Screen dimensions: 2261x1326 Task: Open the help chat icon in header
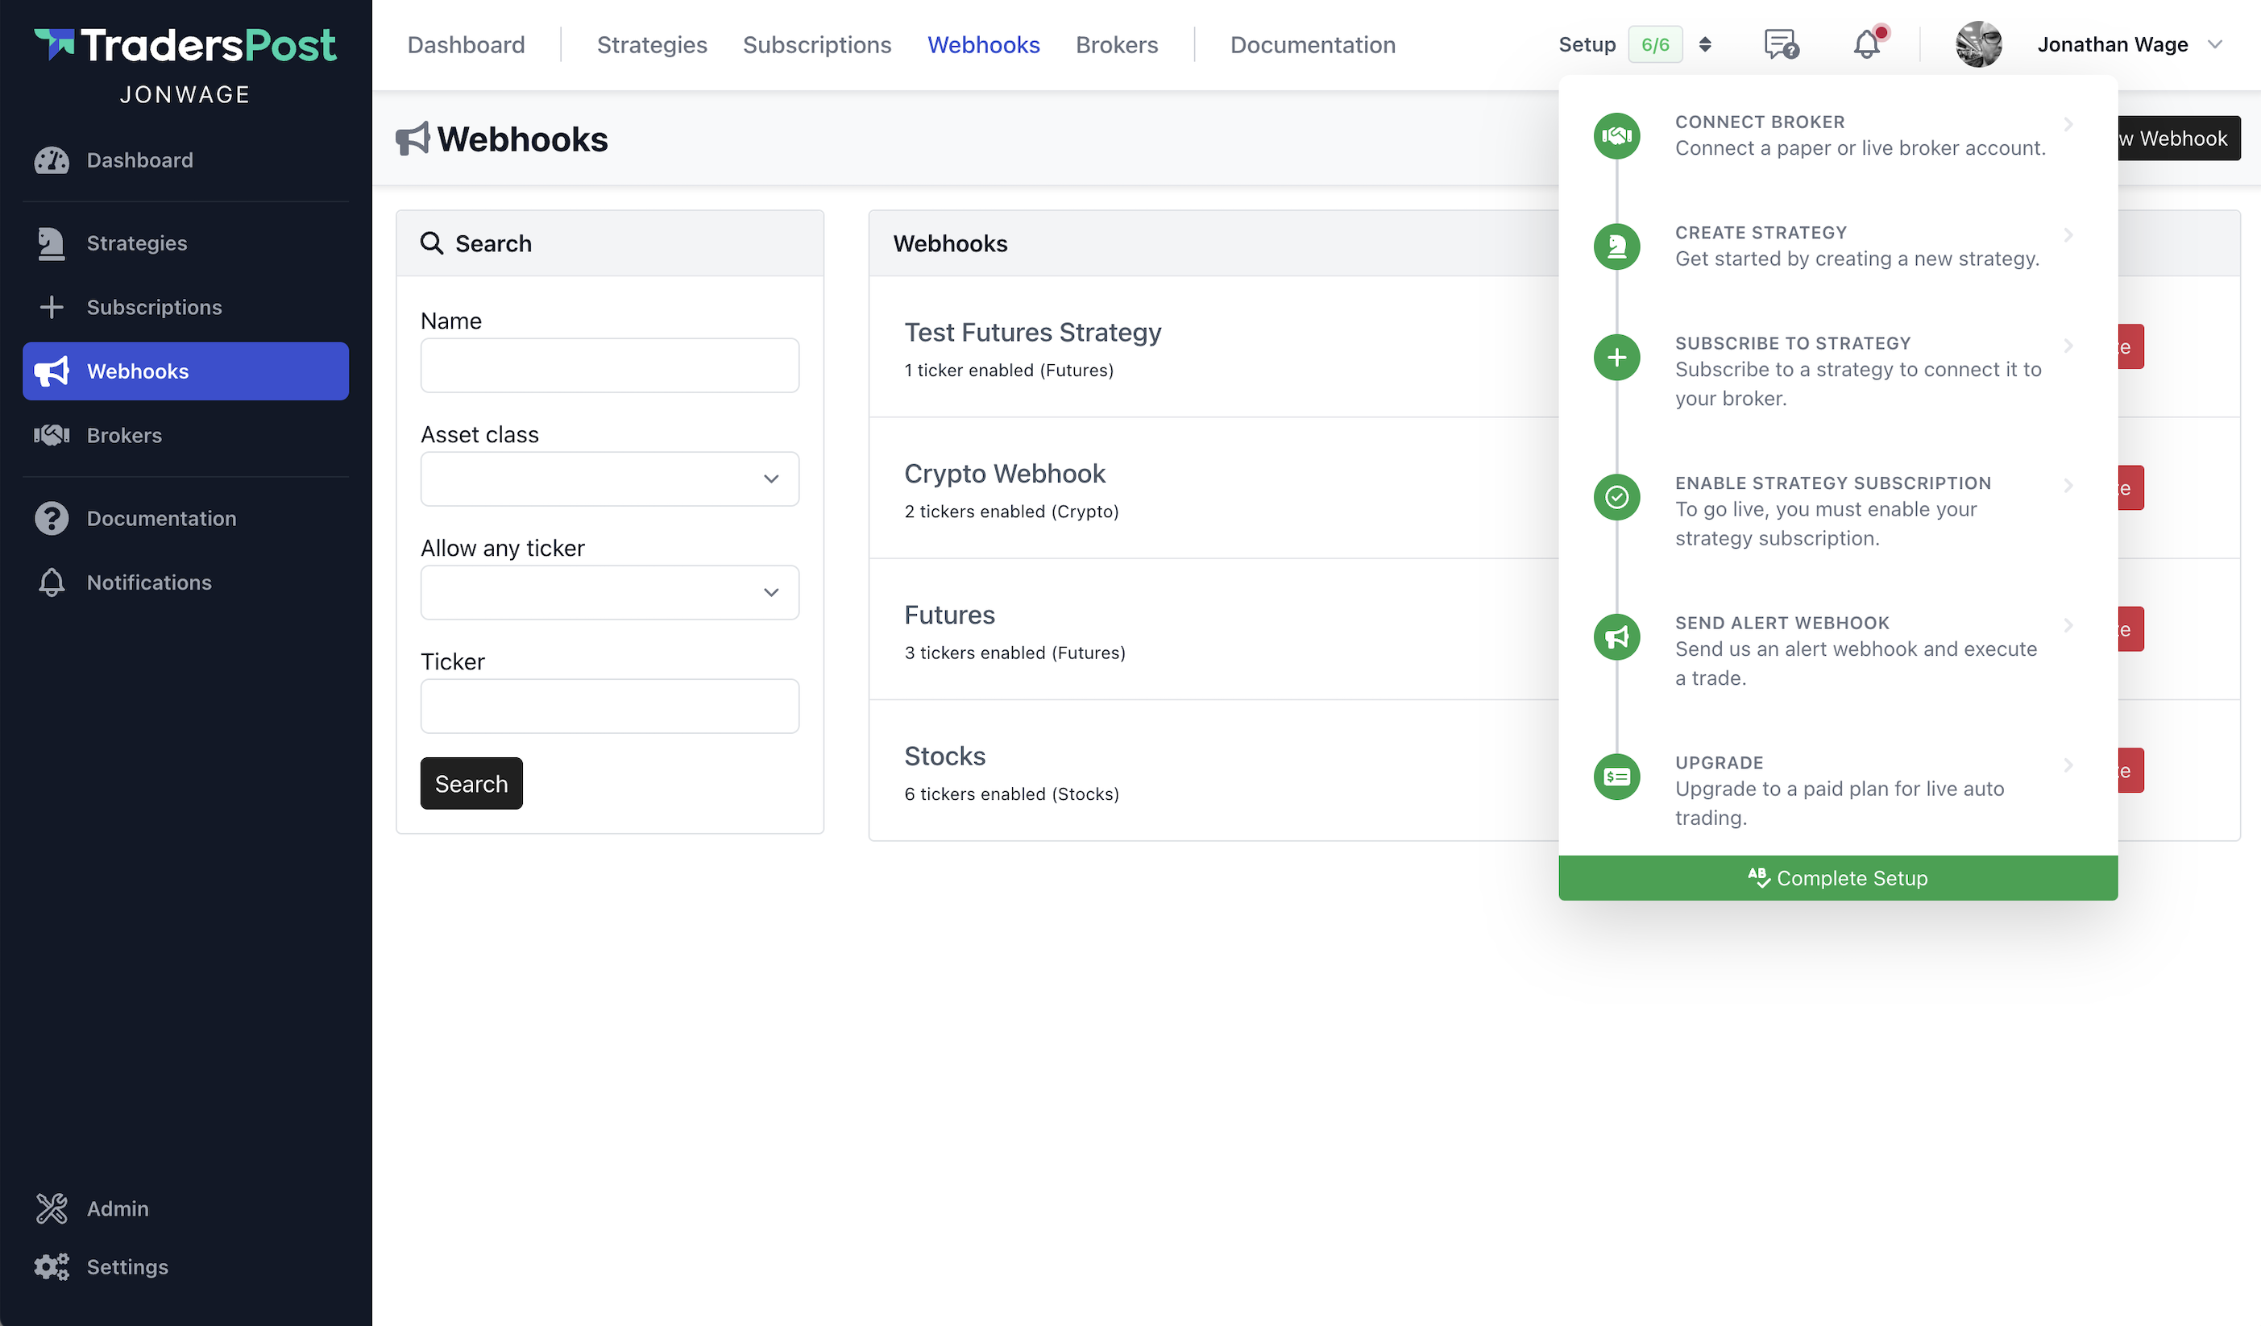point(1780,44)
